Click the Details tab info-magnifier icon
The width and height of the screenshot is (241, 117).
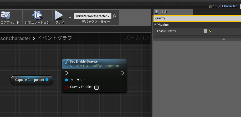pyautogui.click(x=157, y=12)
